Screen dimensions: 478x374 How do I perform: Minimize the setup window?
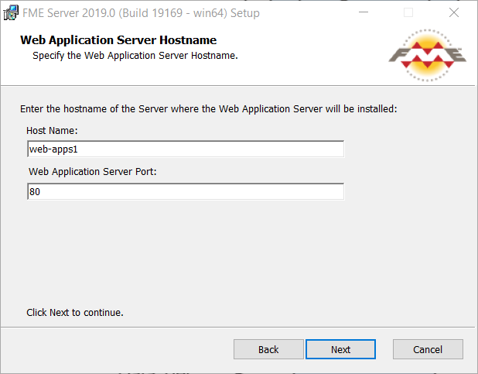364,13
